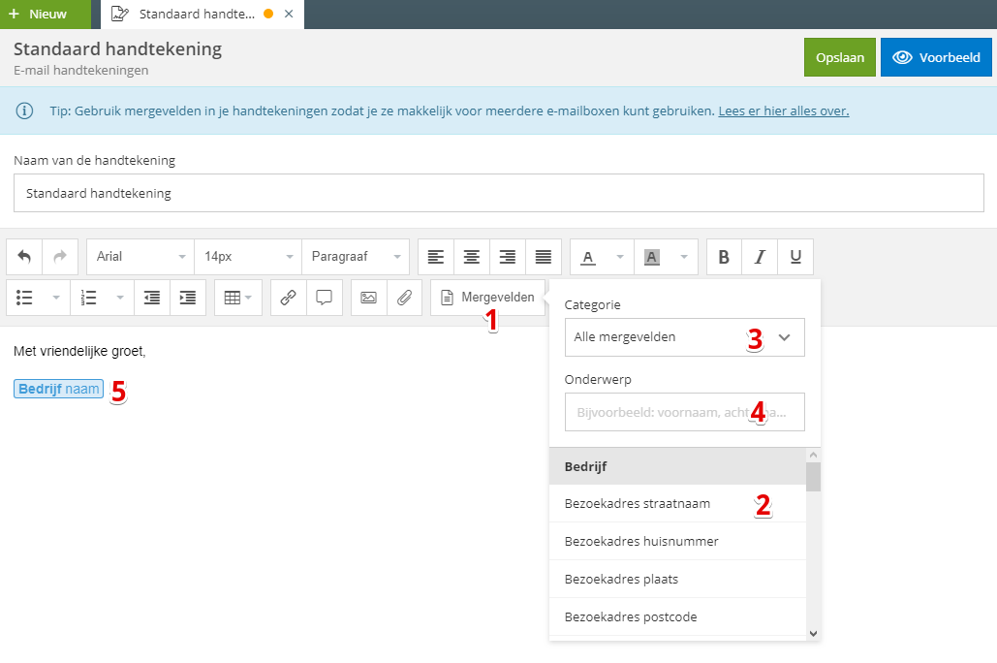Close the Standaard handte... tab

click(289, 14)
